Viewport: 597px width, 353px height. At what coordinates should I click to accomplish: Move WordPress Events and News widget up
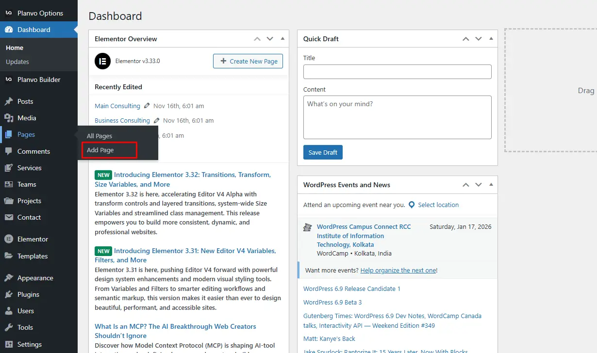point(466,185)
